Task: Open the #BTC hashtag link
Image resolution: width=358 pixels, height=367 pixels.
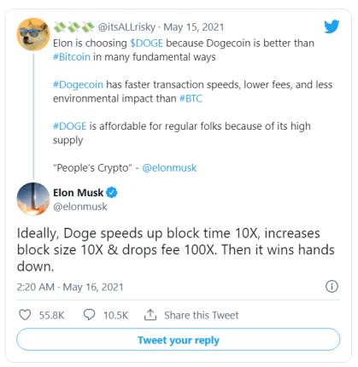Action: click(191, 99)
